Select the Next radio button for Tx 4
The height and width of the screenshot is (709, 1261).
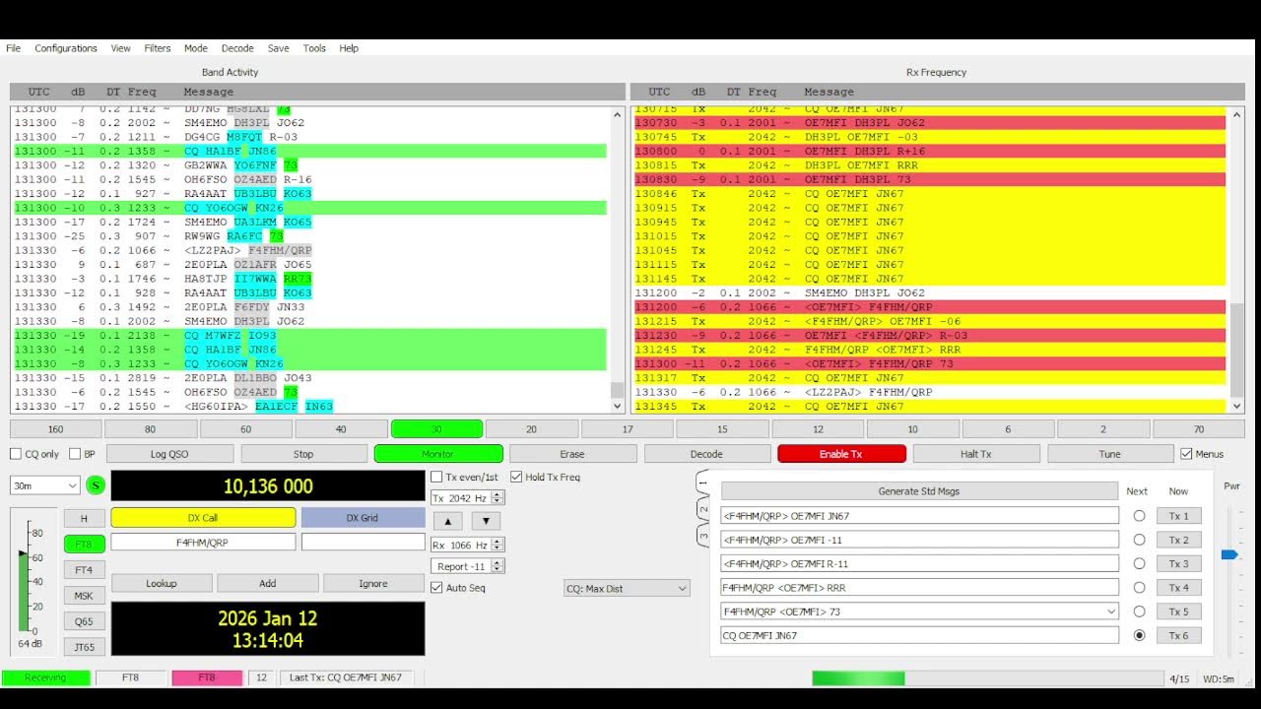coord(1139,587)
